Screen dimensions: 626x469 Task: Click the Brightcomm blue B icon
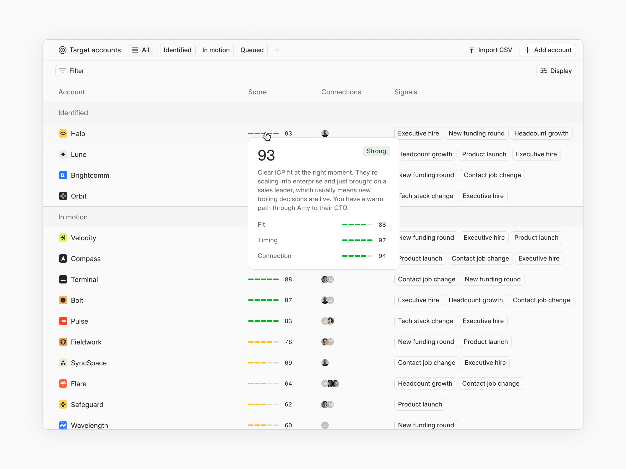[x=63, y=175]
